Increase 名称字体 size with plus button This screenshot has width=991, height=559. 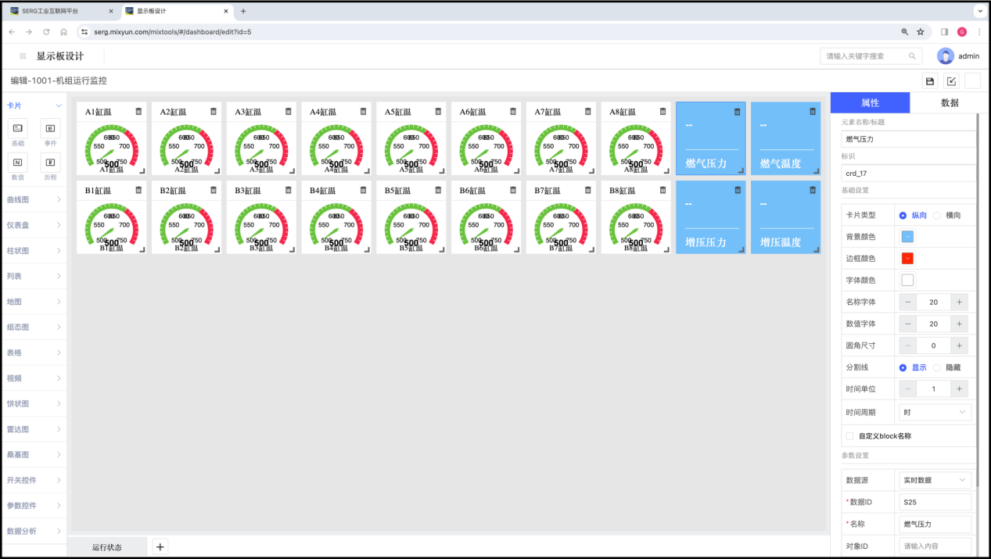click(959, 302)
